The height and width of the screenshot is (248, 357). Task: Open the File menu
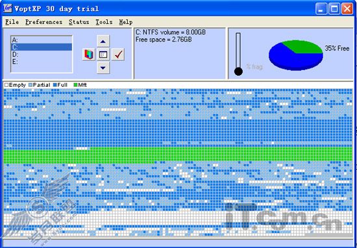[12, 22]
